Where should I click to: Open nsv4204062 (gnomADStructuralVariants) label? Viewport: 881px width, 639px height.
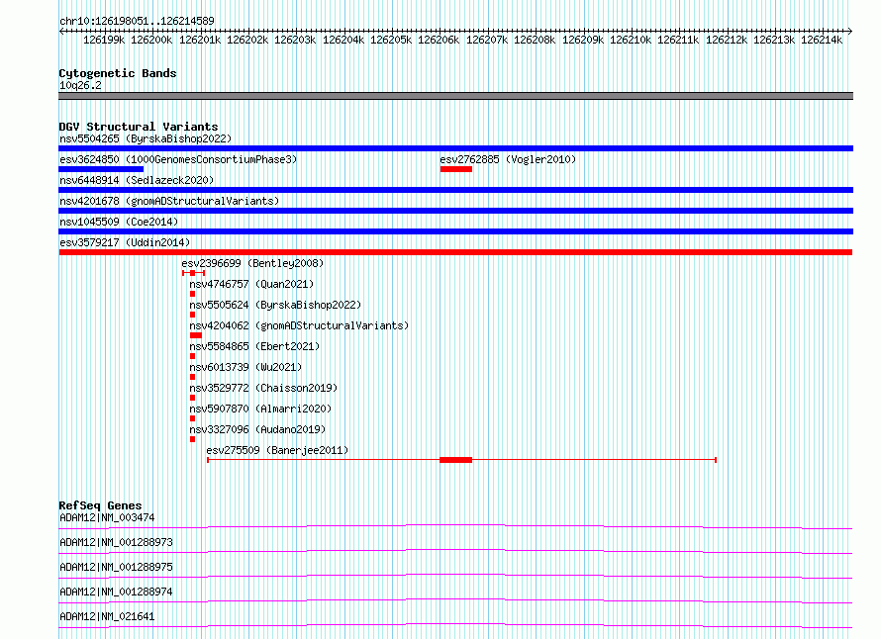tap(299, 325)
